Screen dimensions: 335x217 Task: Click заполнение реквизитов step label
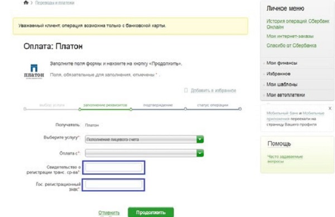pos(105,105)
